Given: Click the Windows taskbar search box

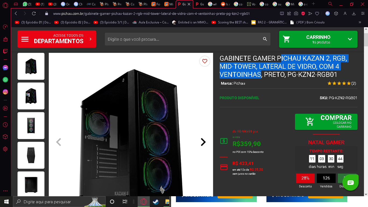Looking at the screenshot, I should (59, 202).
